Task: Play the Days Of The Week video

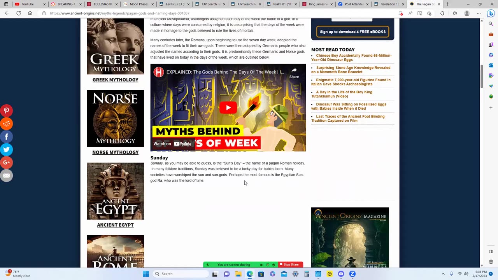Action: (228, 108)
